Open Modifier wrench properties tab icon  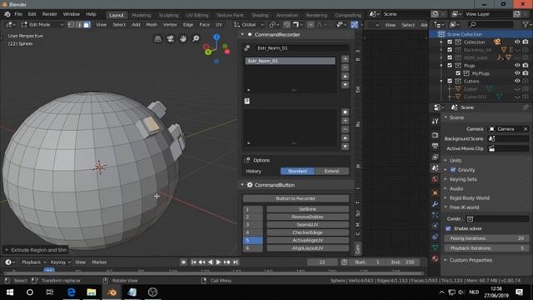(x=435, y=204)
